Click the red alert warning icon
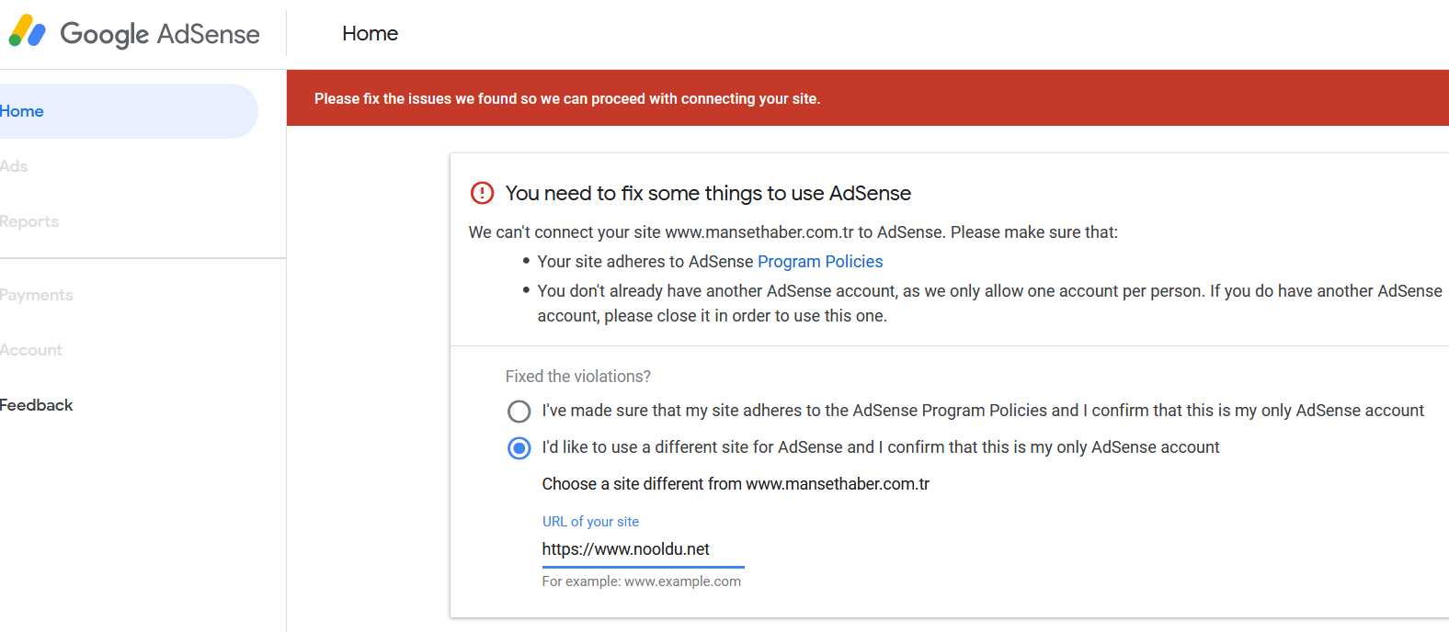 coord(482,193)
